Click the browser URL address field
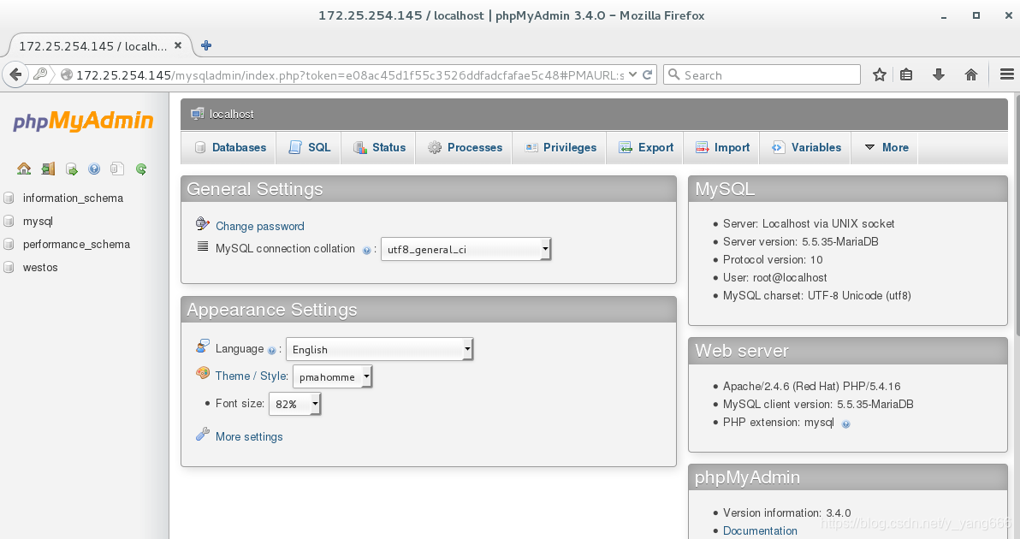The width and height of the screenshot is (1020, 539). pyautogui.click(x=349, y=74)
